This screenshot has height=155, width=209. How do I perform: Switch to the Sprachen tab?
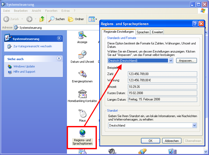(143, 32)
